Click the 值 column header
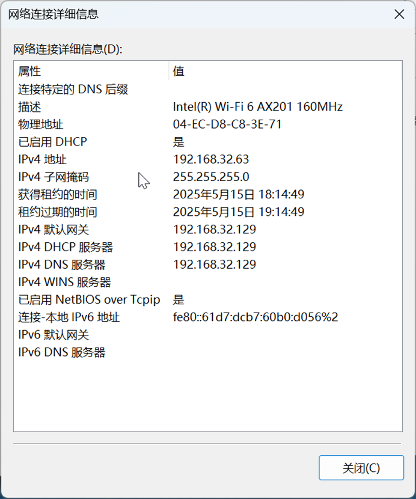416x499 pixels. [178, 71]
